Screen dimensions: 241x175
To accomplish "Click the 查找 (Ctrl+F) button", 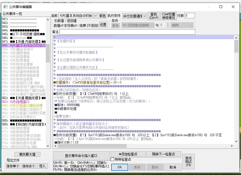I will [154, 16].
